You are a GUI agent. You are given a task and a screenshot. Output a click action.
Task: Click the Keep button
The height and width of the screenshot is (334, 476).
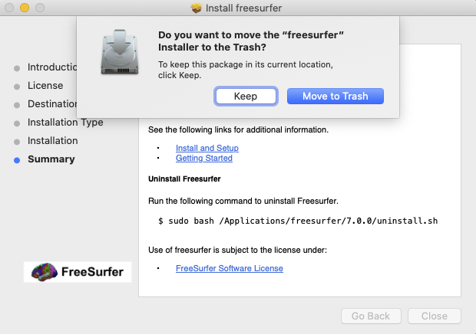[246, 97]
